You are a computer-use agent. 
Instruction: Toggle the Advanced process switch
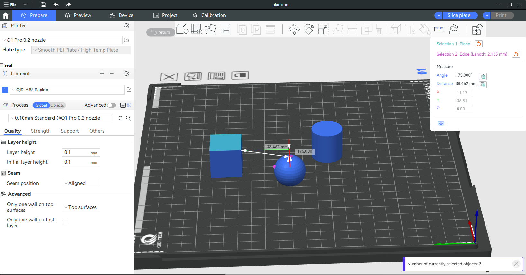tap(111, 105)
